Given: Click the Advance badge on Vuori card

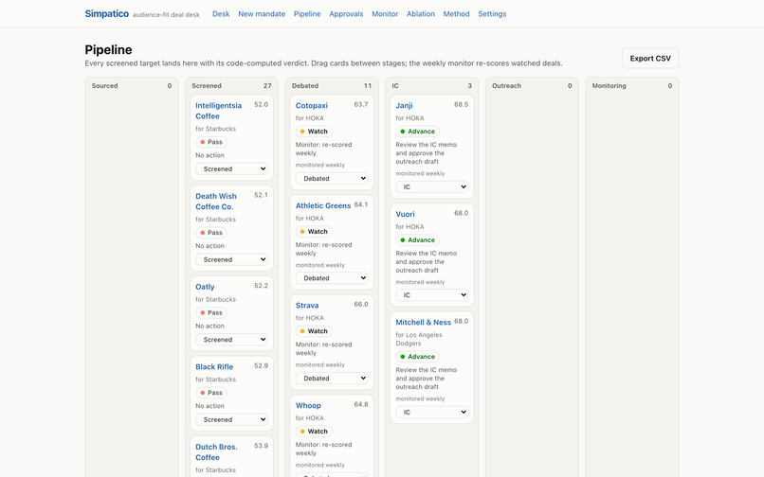Looking at the screenshot, I should [418, 240].
